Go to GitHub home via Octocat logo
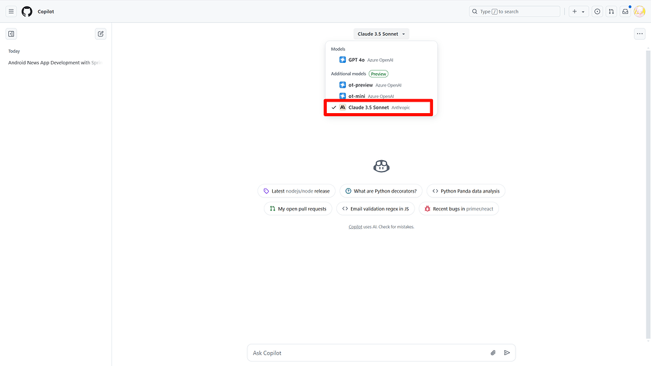This screenshot has height=366, width=651. 27,11
